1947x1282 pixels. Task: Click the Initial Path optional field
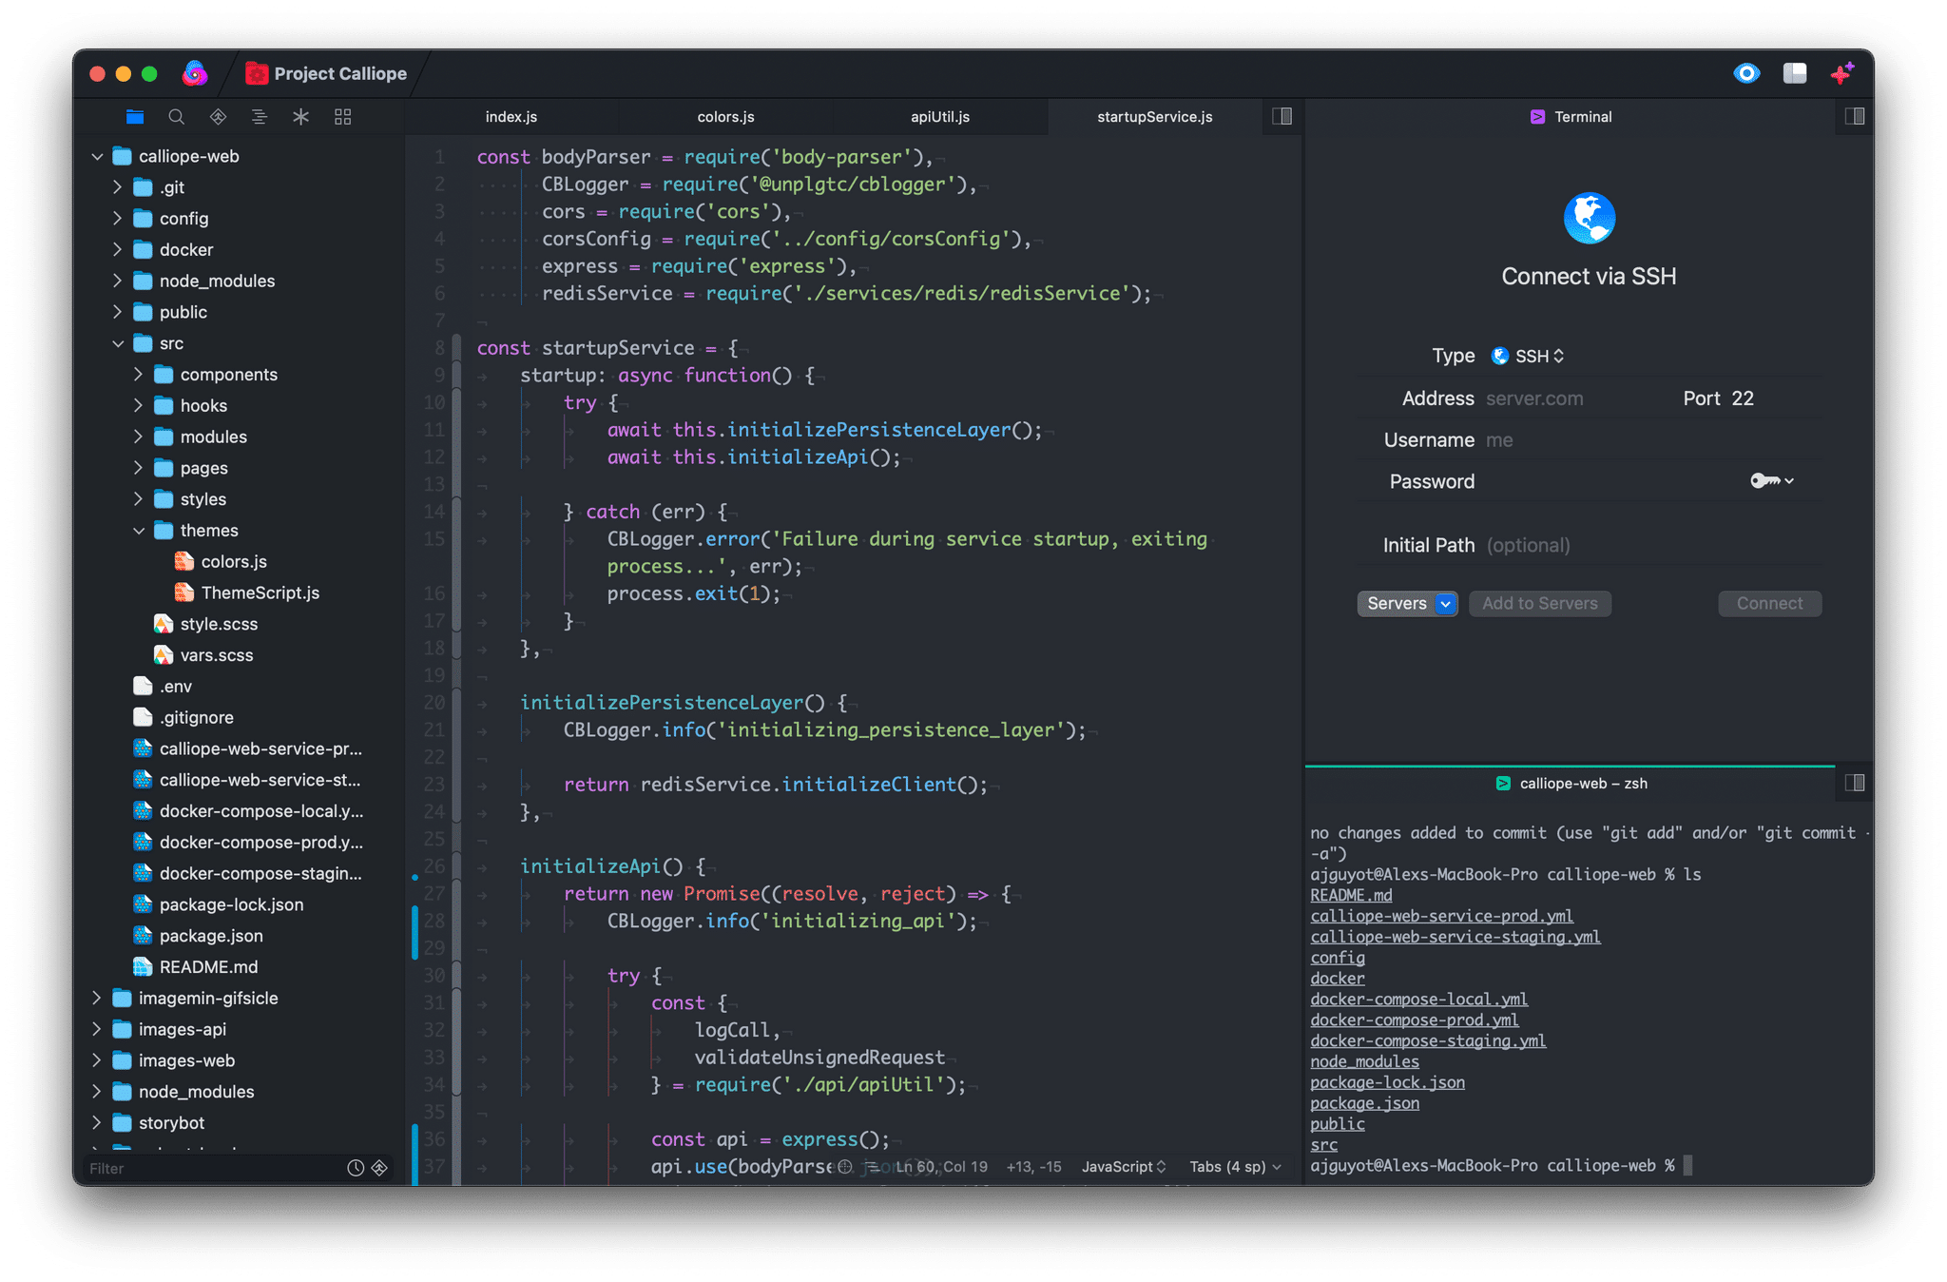click(x=1652, y=545)
